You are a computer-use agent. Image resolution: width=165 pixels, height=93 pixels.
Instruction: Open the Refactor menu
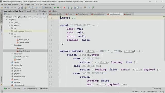pos(27,4)
